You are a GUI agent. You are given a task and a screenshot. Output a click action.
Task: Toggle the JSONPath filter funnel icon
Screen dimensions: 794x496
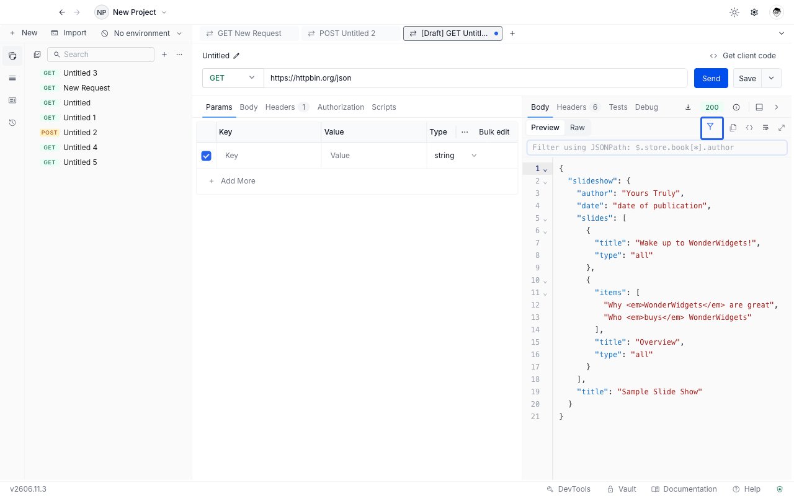711,127
